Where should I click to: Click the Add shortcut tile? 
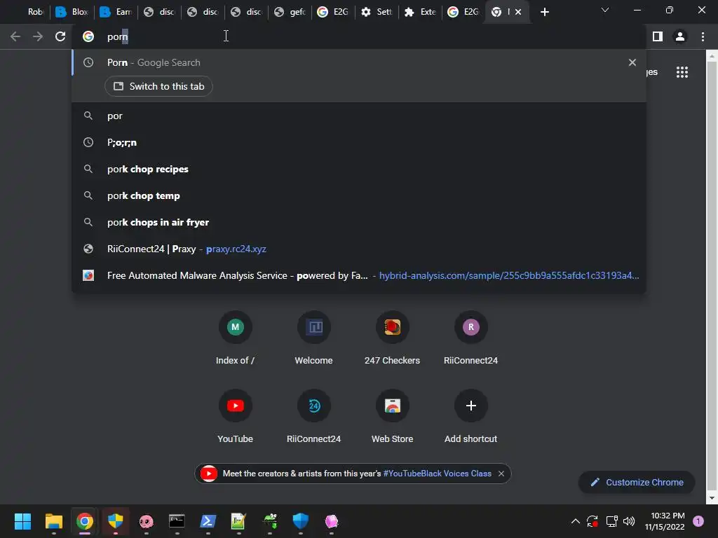click(470, 417)
